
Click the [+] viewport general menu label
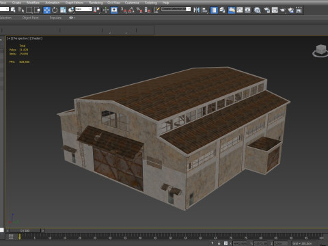(9, 38)
